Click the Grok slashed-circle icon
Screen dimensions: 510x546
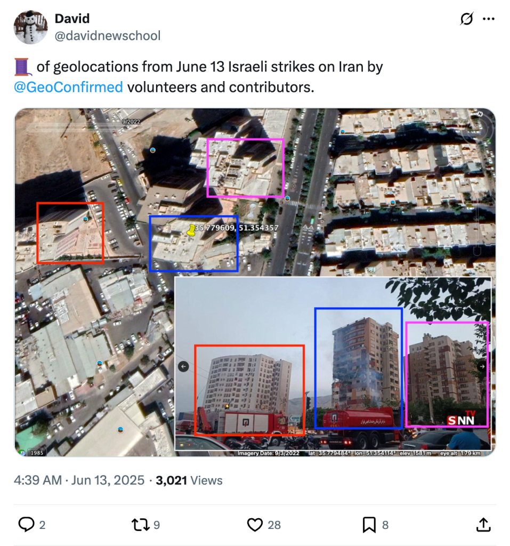click(466, 19)
